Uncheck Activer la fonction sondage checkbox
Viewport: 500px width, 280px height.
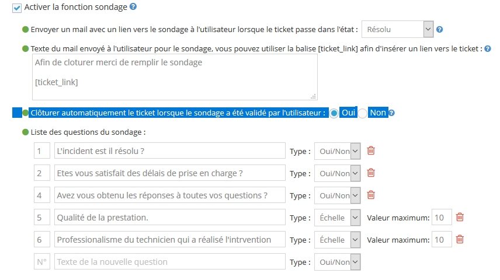(17, 8)
